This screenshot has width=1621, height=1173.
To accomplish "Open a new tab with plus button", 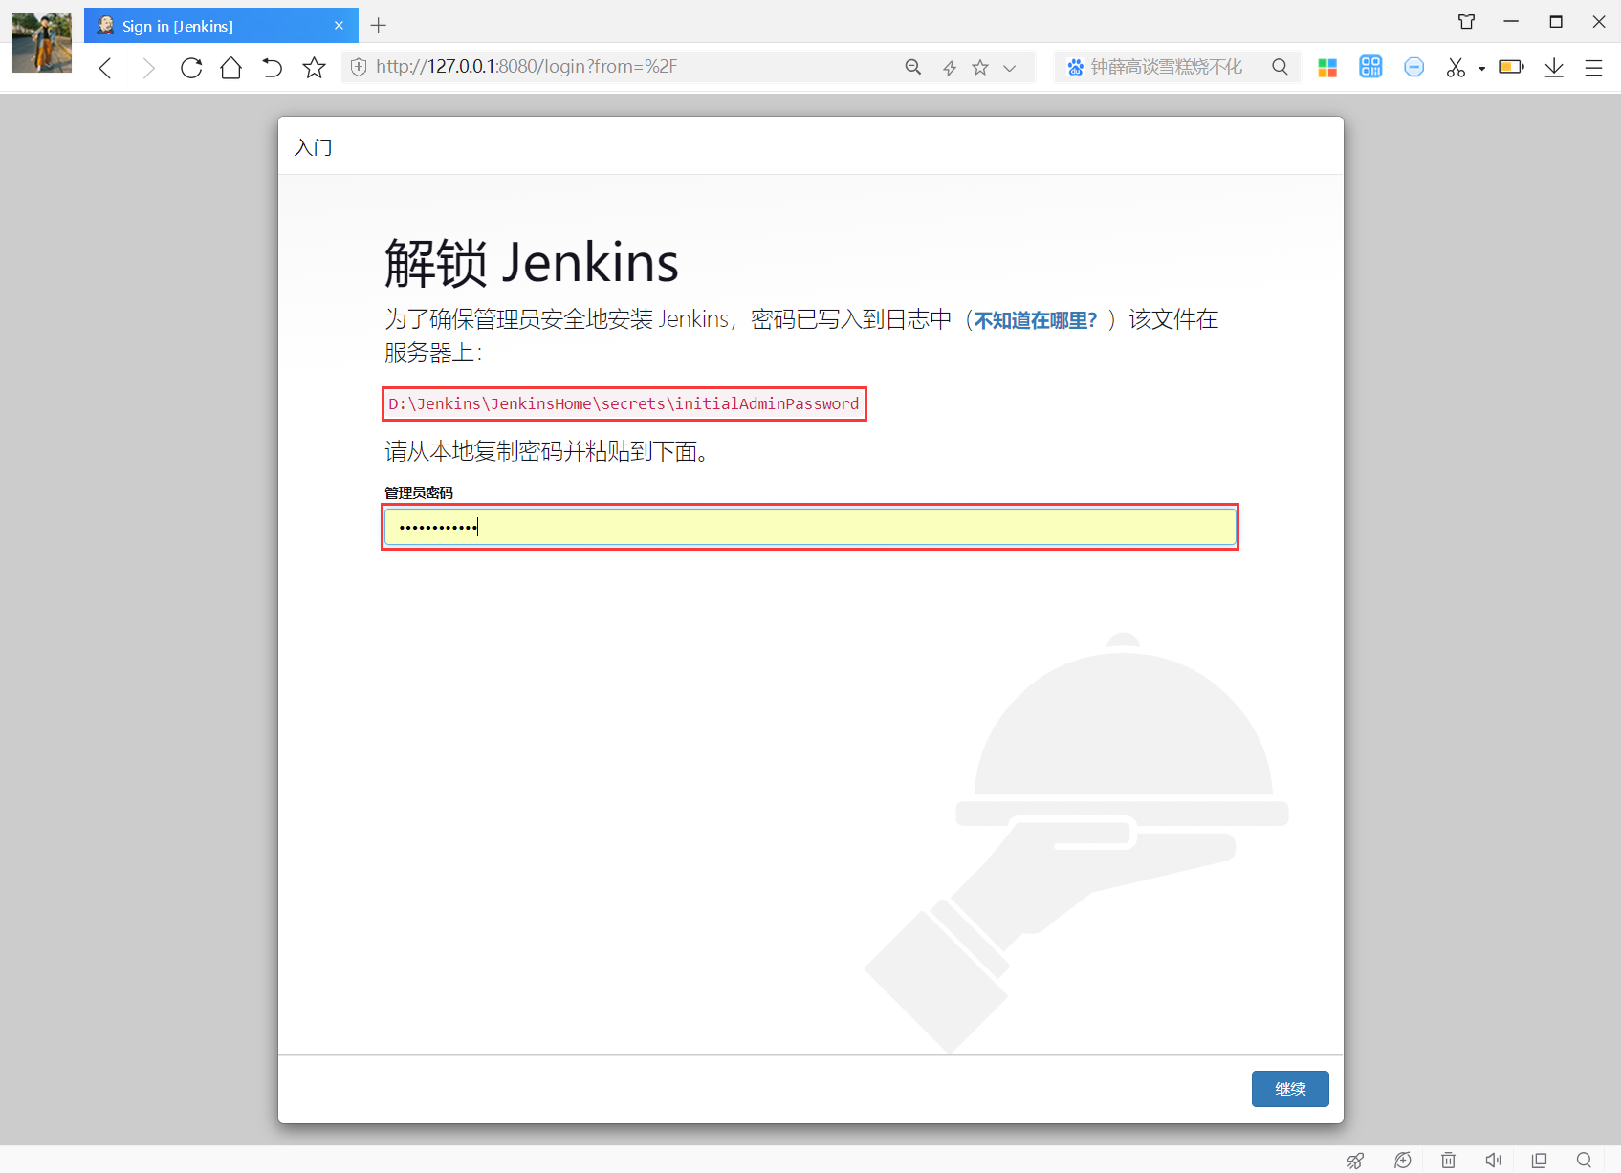I will click(x=379, y=26).
